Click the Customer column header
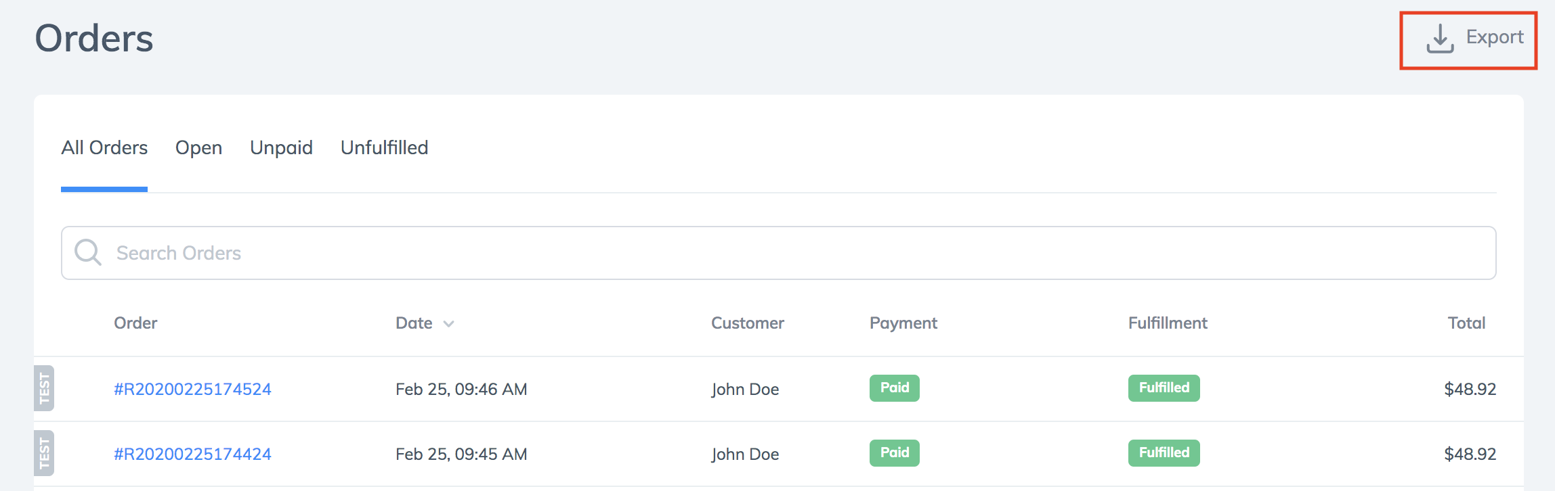 [747, 323]
